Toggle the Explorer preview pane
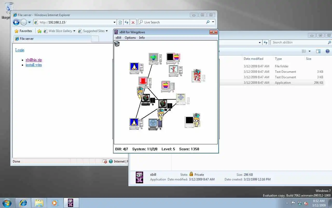This screenshot has height=208, width=332. click(x=318, y=51)
